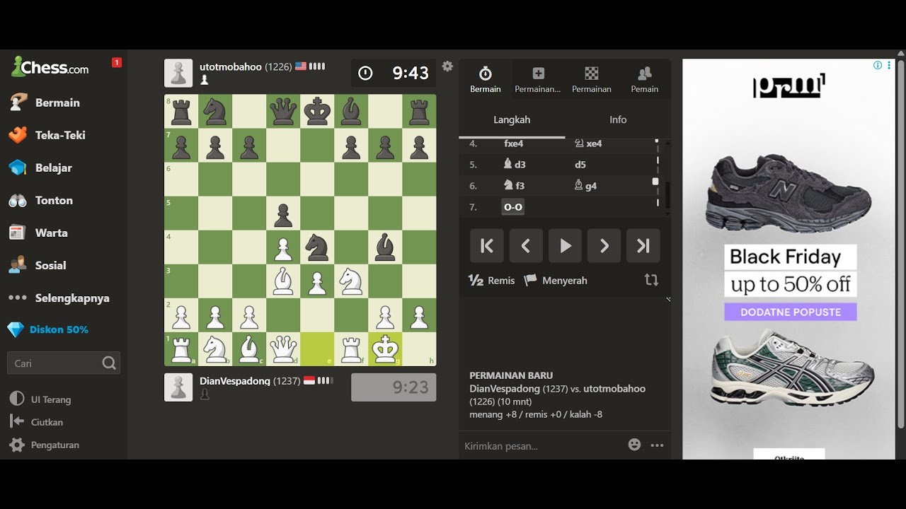Switch to Pemain players tab
This screenshot has width=906, height=509.
point(645,80)
